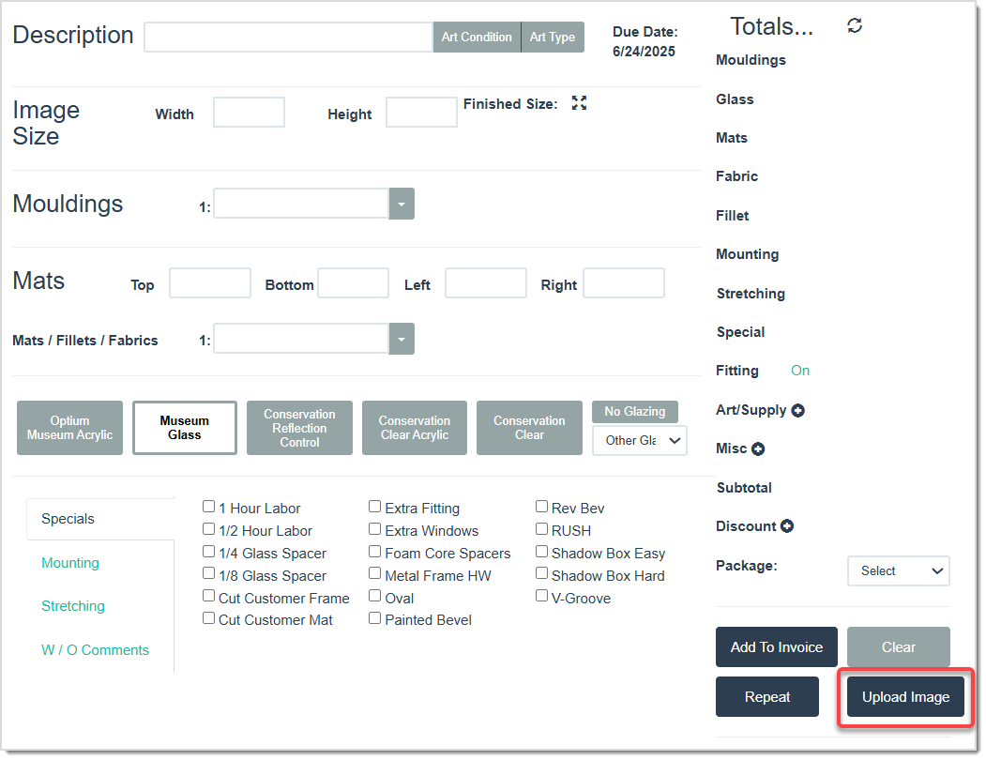Open the Package Select dropdown

tap(898, 570)
